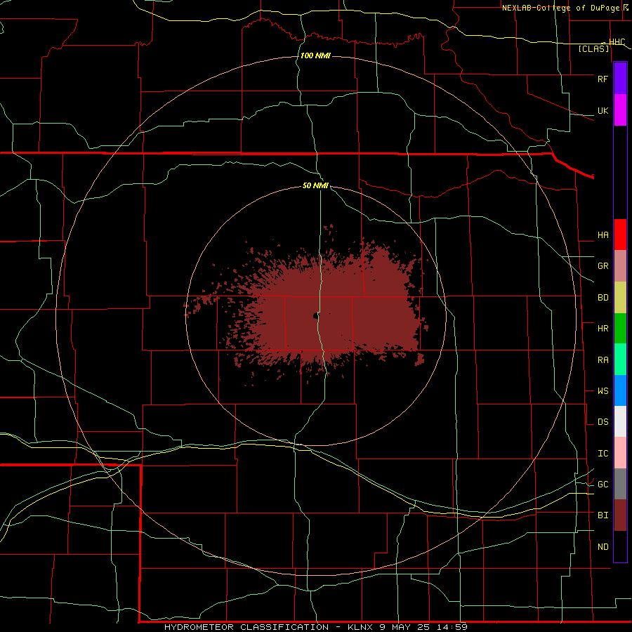
Task: Click the 'NEXLAB-College of DuPage' credit text
Action: pyautogui.click(x=560, y=8)
